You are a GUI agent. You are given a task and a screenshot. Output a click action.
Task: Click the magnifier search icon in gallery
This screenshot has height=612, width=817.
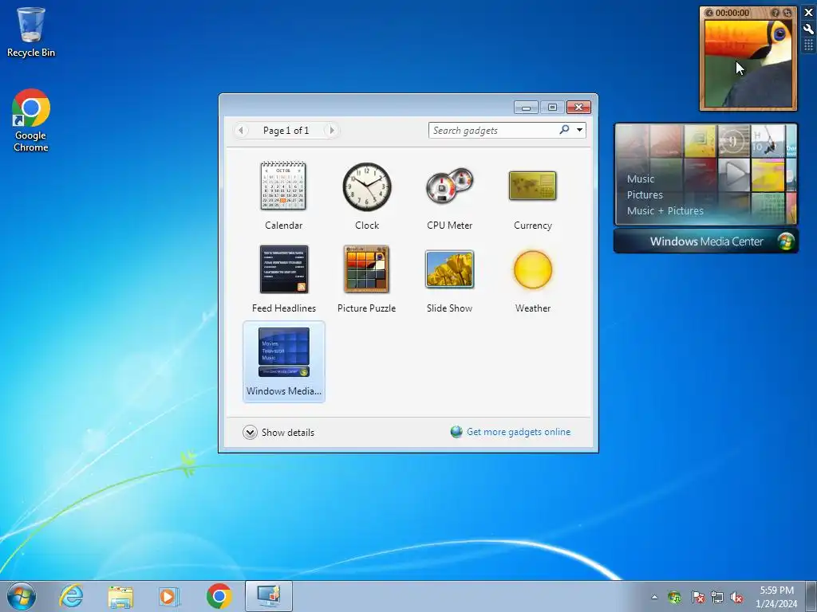564,130
